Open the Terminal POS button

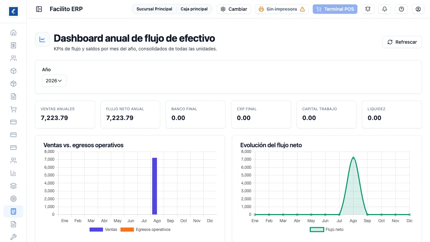(x=335, y=9)
